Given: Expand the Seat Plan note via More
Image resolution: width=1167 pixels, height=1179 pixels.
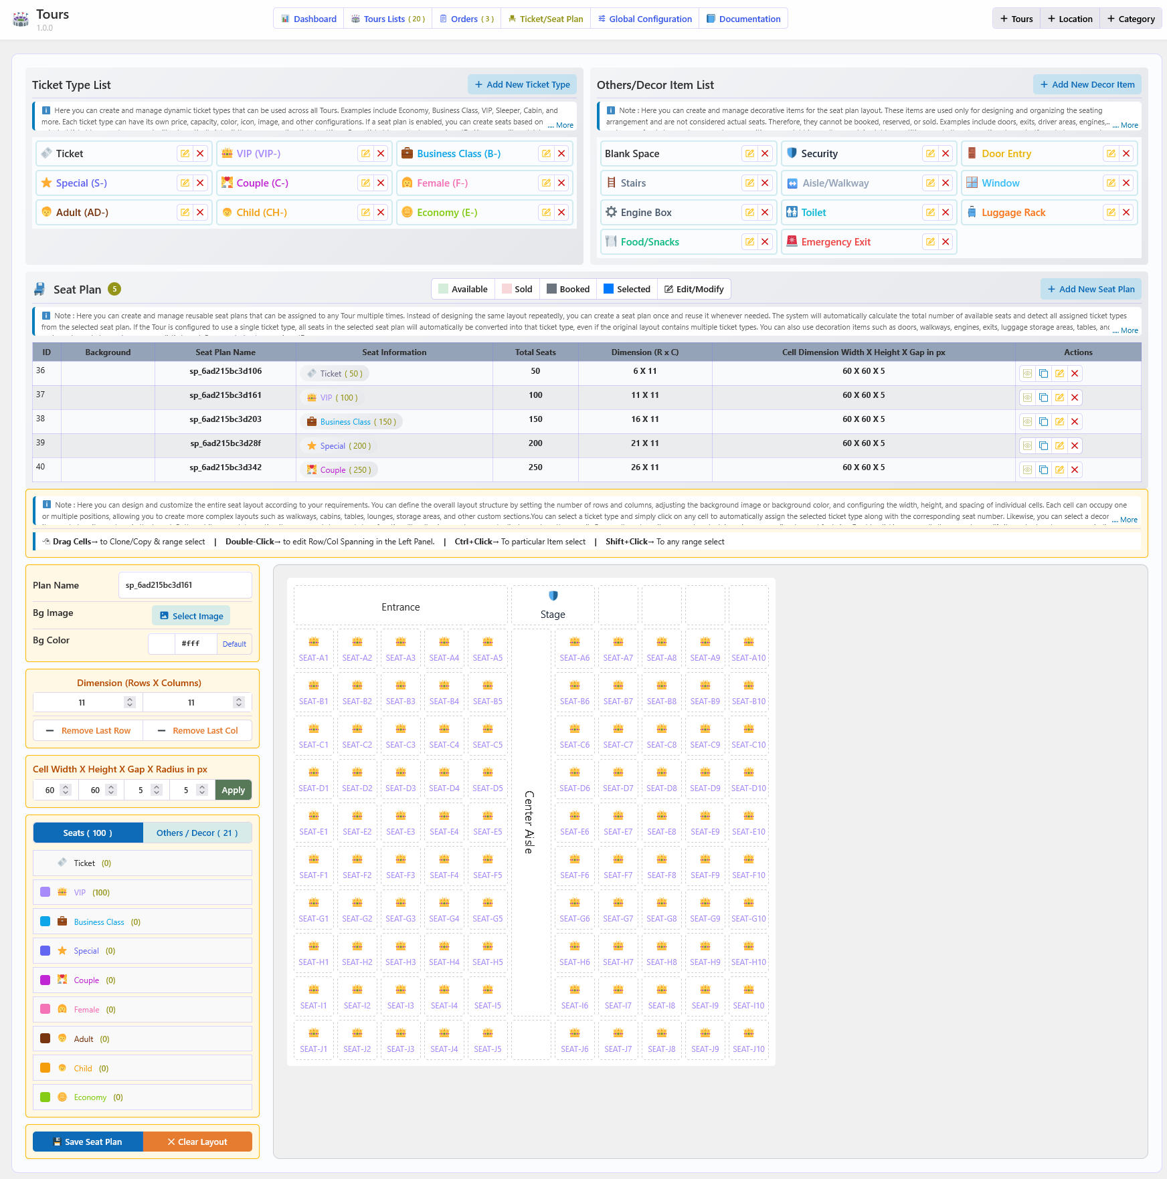Looking at the screenshot, I should pyautogui.click(x=1126, y=331).
